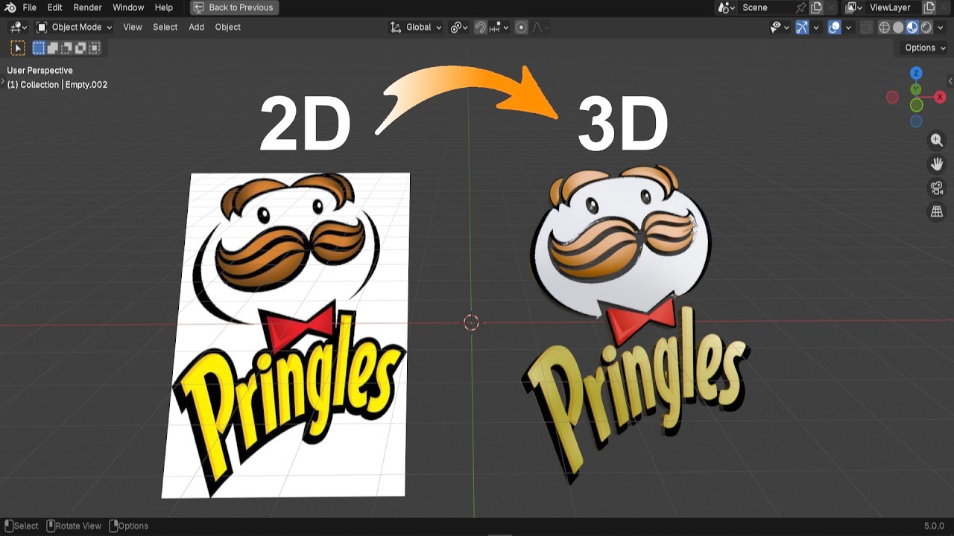Open the gizmo options dropdown arrow
This screenshot has width=954, height=536.
(x=816, y=27)
